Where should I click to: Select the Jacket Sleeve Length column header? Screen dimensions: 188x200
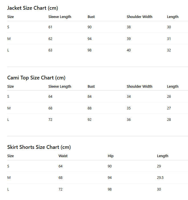pos(60,17)
